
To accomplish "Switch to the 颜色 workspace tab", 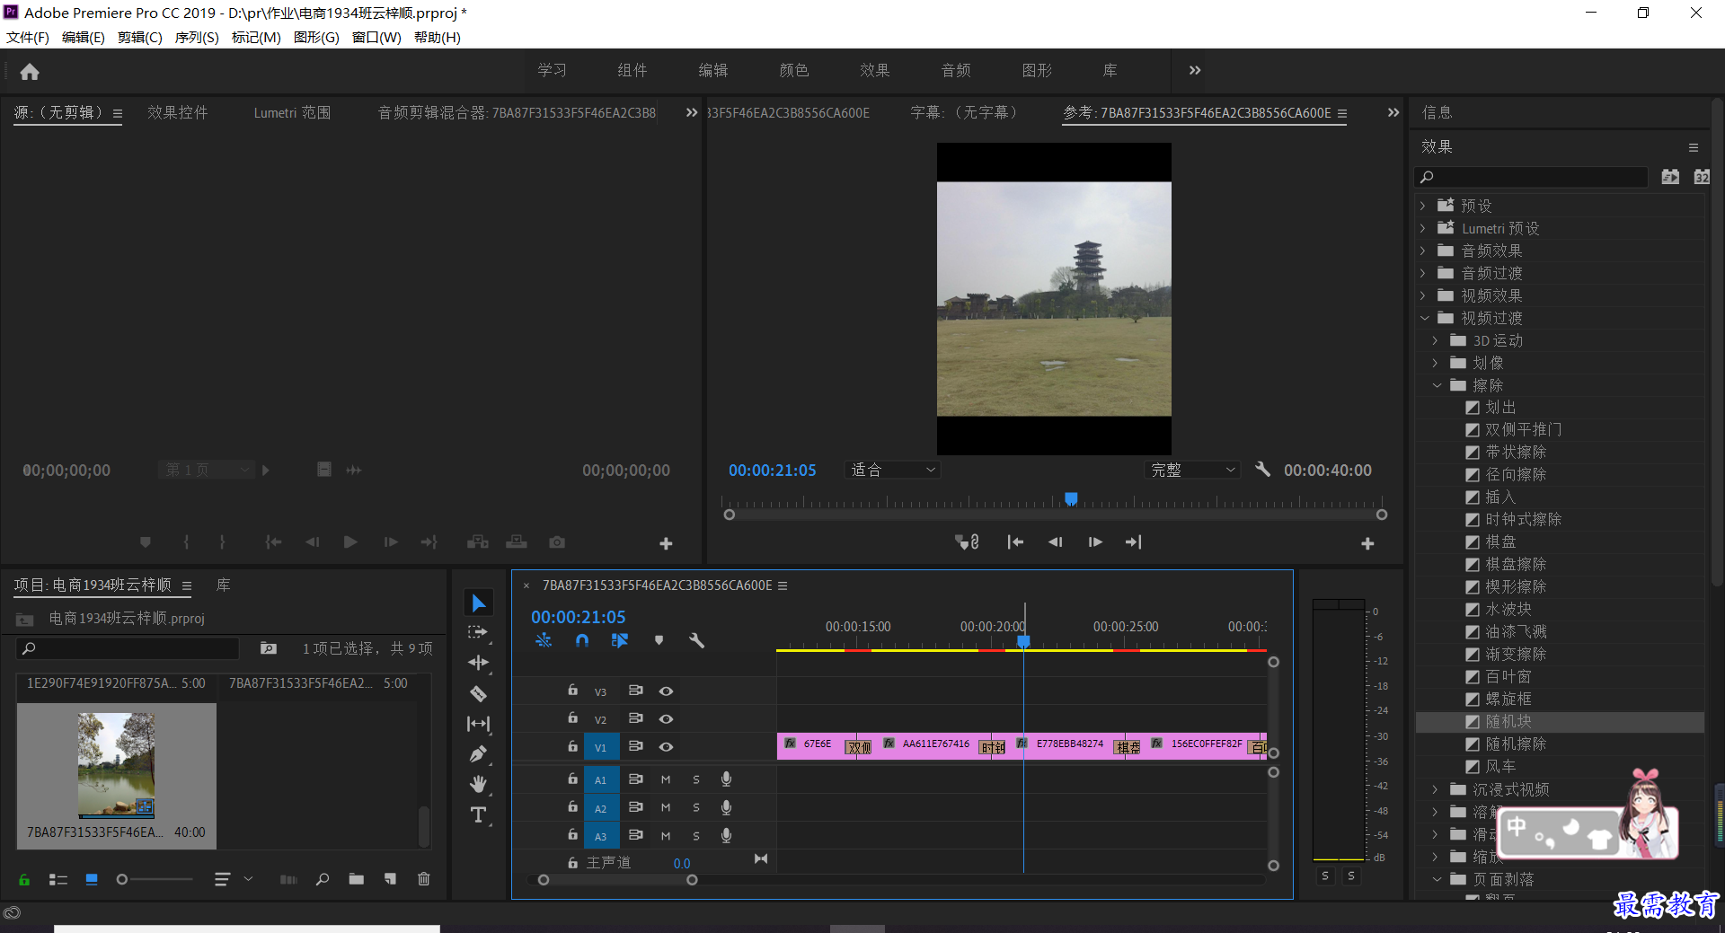I will pos(794,70).
